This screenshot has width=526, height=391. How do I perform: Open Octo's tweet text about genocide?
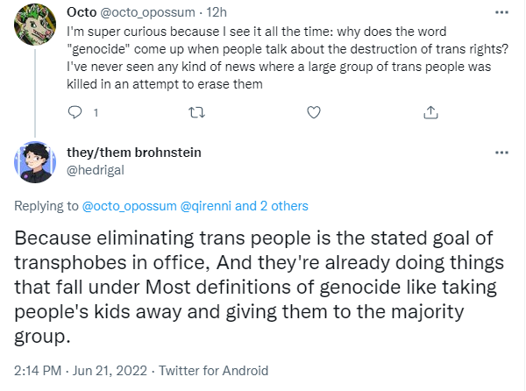coord(288,58)
